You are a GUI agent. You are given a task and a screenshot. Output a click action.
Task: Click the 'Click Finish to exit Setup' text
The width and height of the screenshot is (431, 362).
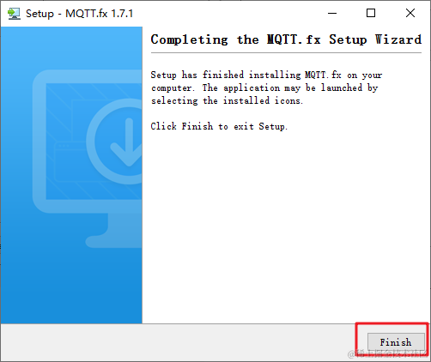point(219,126)
